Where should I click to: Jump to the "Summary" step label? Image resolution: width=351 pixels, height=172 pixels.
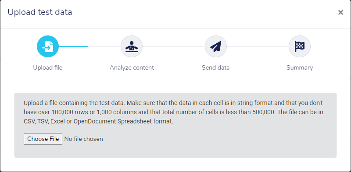pos(300,67)
